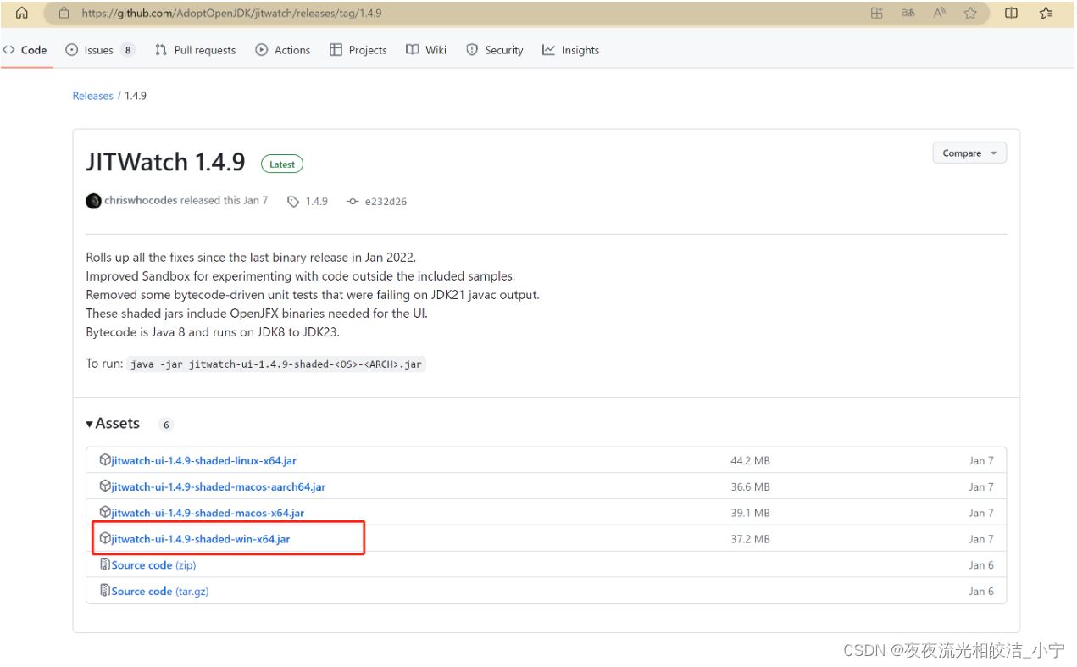1077x667 pixels.
Task: Click the 36.6 MB size text
Action: (x=750, y=487)
